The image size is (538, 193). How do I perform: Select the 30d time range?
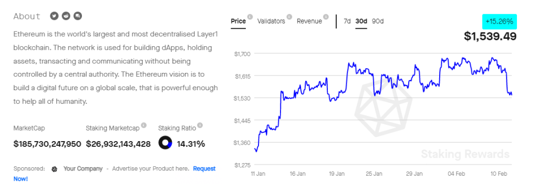pyautogui.click(x=361, y=21)
